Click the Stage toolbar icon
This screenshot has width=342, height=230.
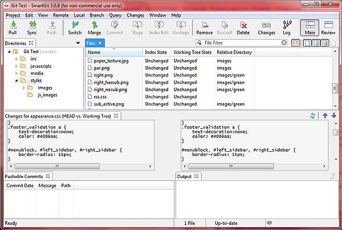[137, 28]
